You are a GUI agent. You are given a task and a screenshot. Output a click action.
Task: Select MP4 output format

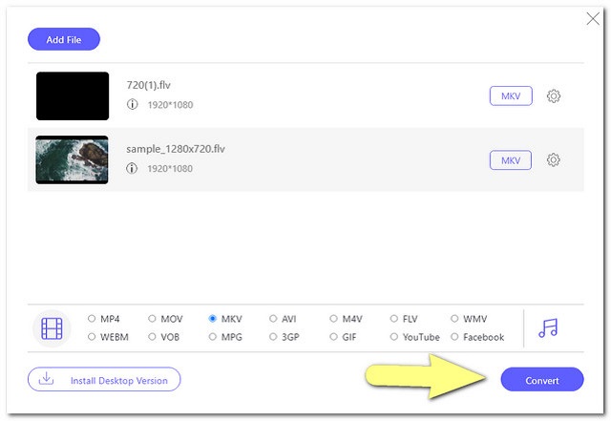point(92,319)
